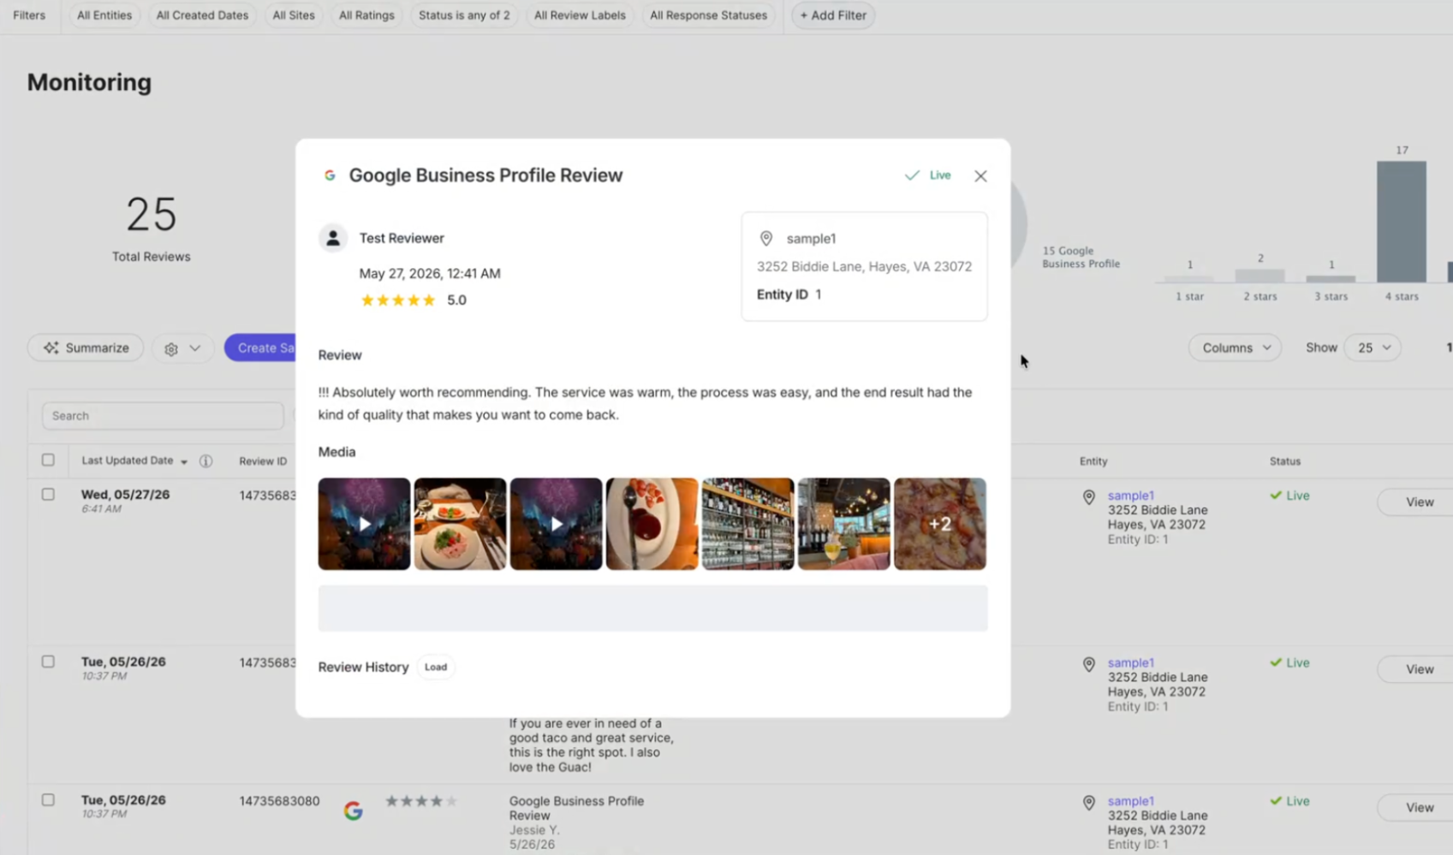Click the five-star rating in the dialog
The height and width of the screenshot is (855, 1453).
(398, 300)
